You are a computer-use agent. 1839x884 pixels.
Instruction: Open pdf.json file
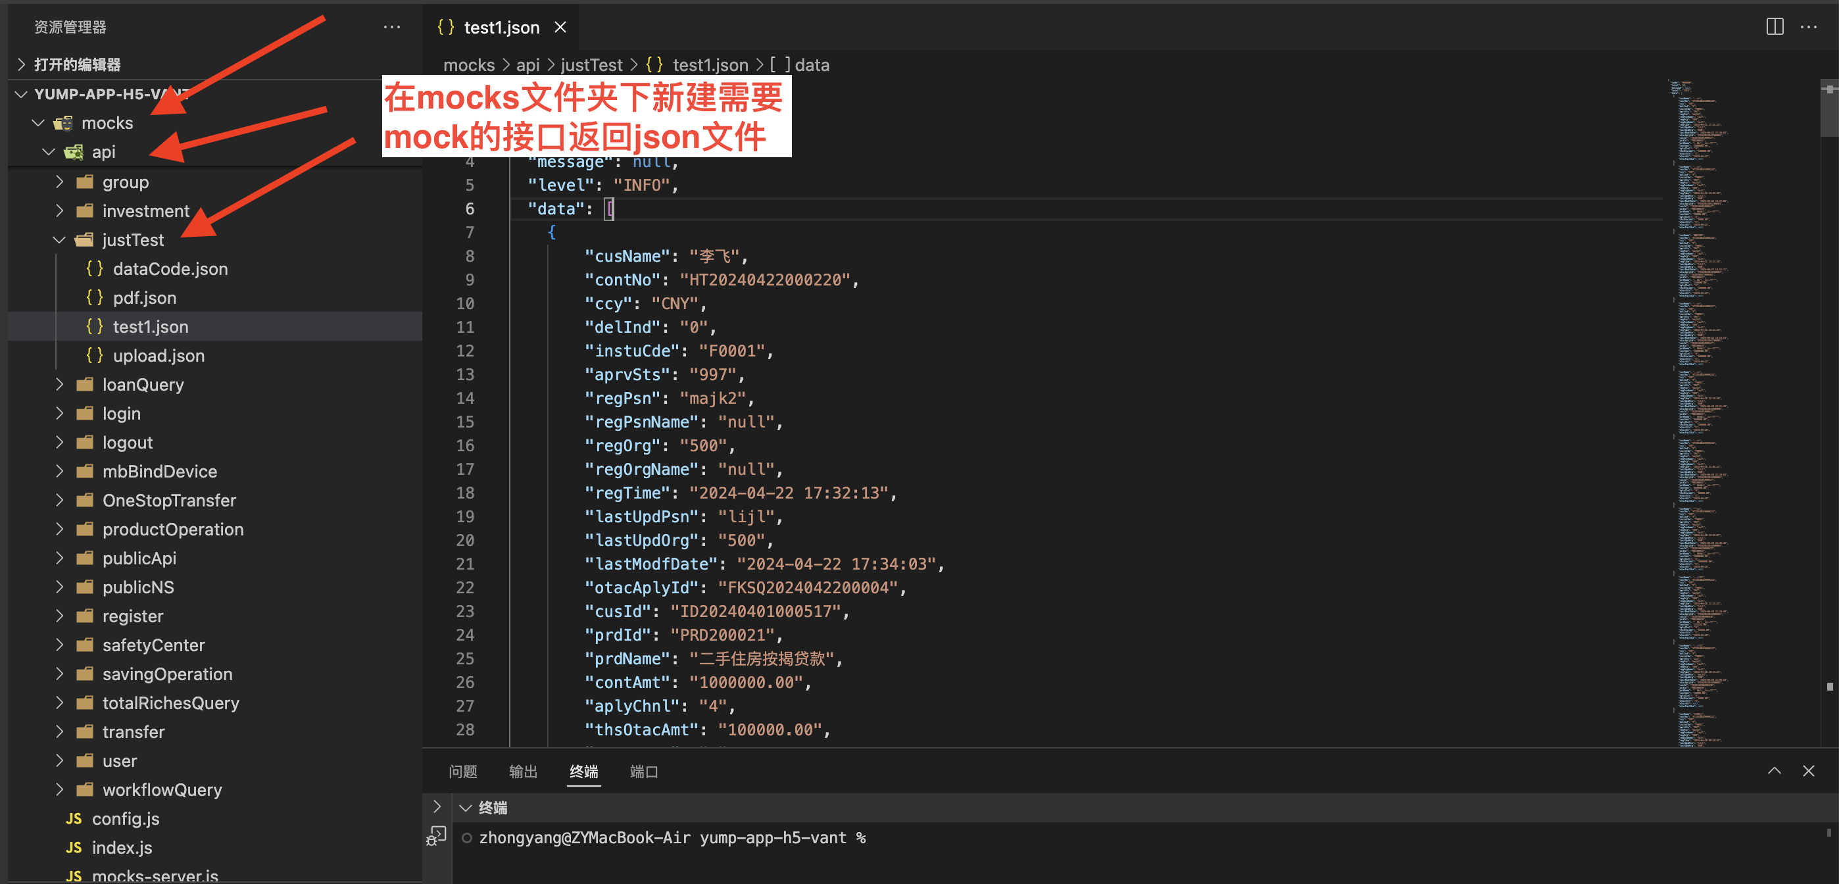(x=144, y=297)
